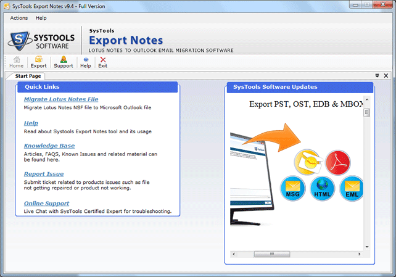
Task: Open the Migrate Lotus Notes File link
Action: coord(61,99)
